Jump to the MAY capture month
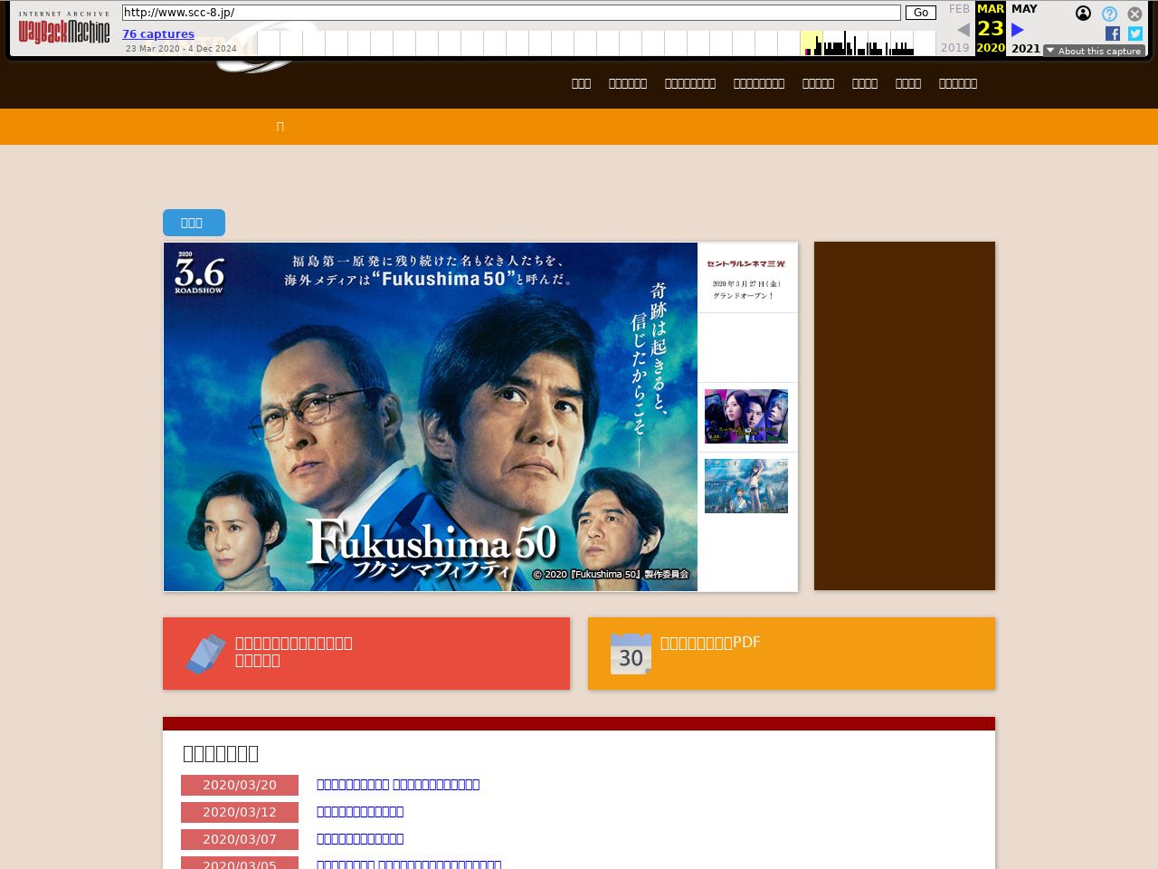The height and width of the screenshot is (869, 1158). click(x=1024, y=9)
